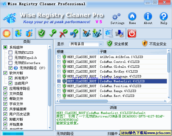Screen dimensions: 172x136
Task: Select the 帮助文件 category
Action: pos(16,99)
